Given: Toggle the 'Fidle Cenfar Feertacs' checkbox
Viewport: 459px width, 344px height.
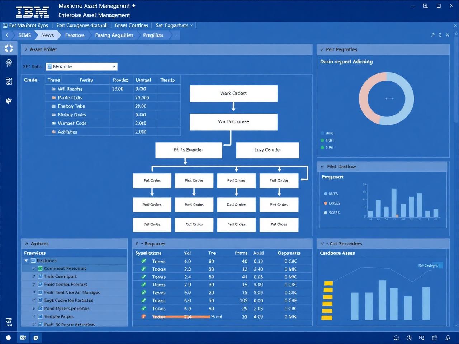Looking at the screenshot, I should [x=40, y=284].
